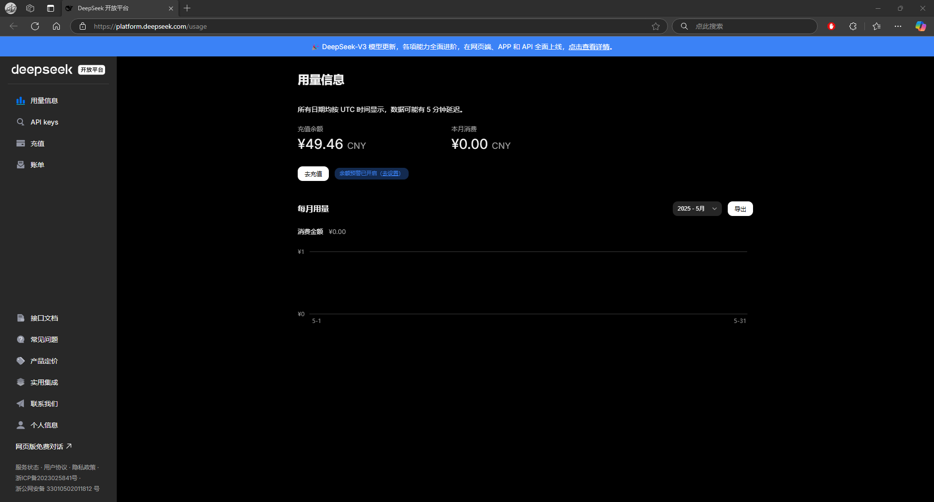Click the 产品定价 tag icon
This screenshot has width=934, height=502.
coord(20,361)
